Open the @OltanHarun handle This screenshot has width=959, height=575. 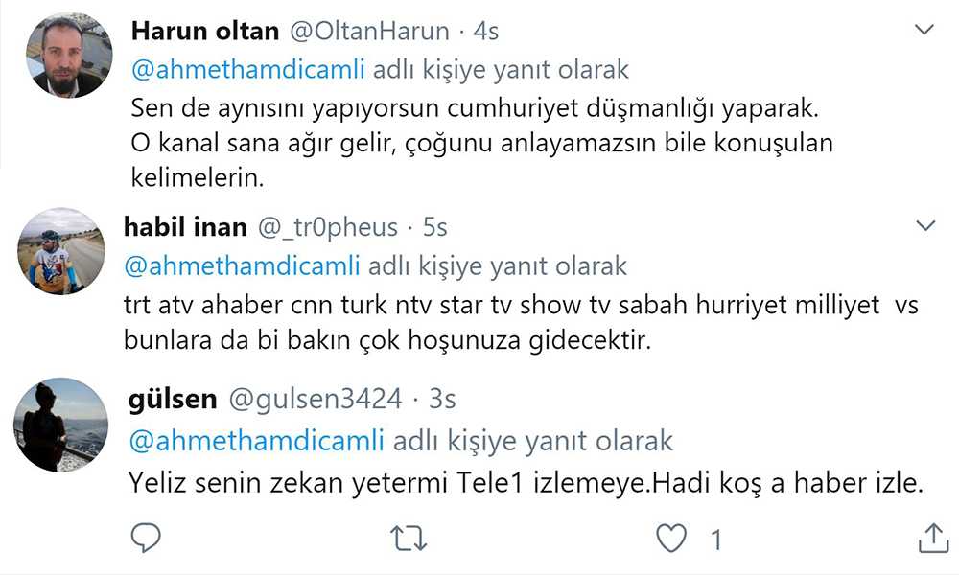pos(367,32)
